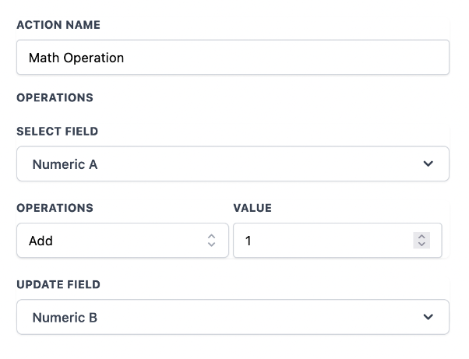Click the VALUE label above number input
This screenshot has height=359, width=469.
(252, 208)
